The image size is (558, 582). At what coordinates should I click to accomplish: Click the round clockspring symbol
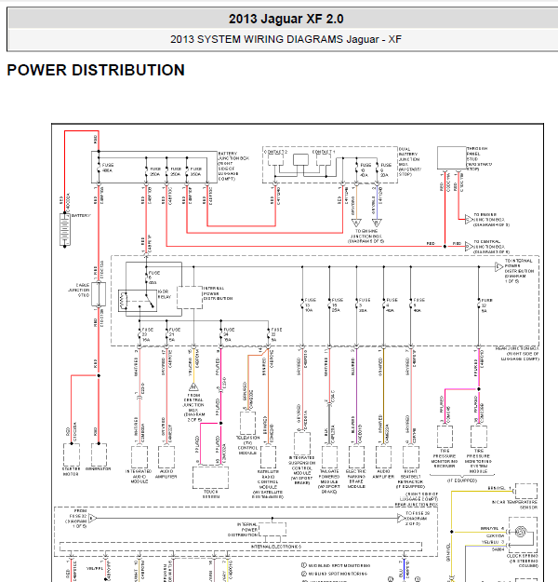[x=521, y=533]
